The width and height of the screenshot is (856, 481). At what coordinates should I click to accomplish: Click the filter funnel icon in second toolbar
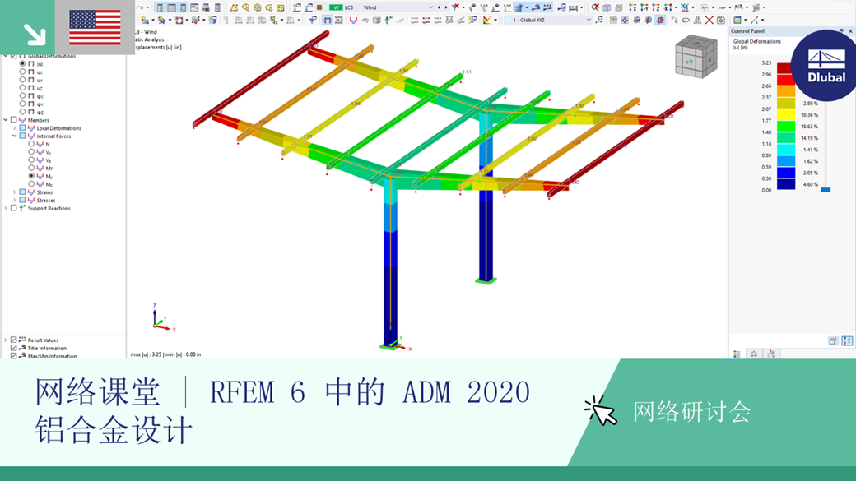[312, 21]
